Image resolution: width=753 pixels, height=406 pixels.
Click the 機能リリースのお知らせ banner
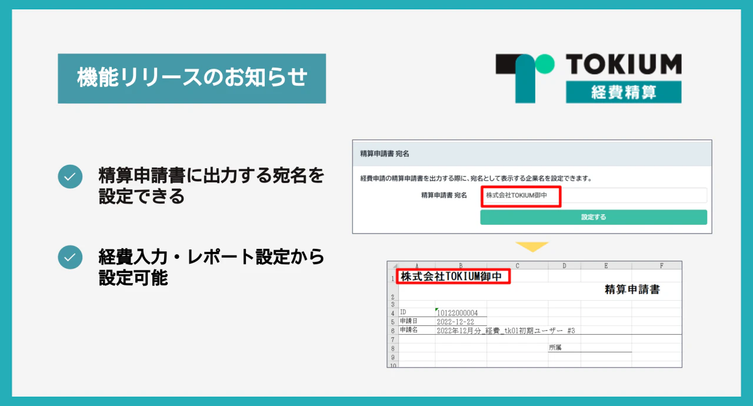click(x=192, y=78)
